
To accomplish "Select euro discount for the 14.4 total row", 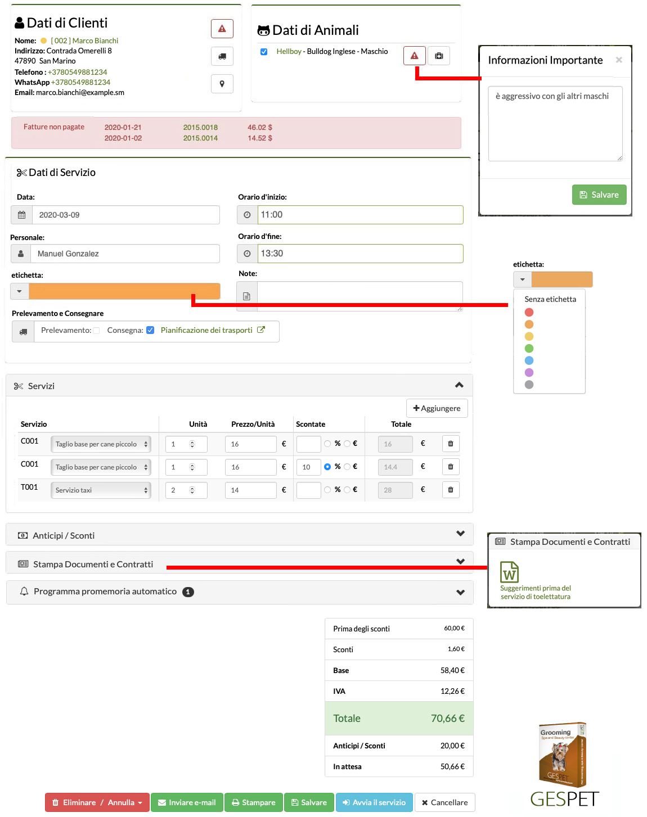I will pyautogui.click(x=347, y=467).
